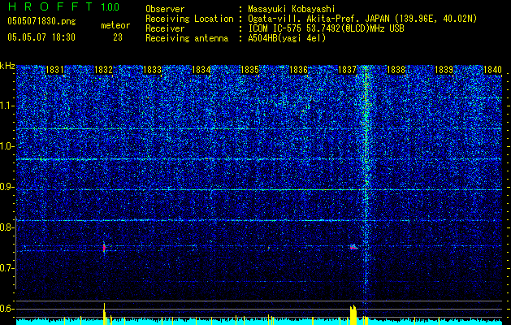Click the 1837 time marker

[x=347, y=70]
